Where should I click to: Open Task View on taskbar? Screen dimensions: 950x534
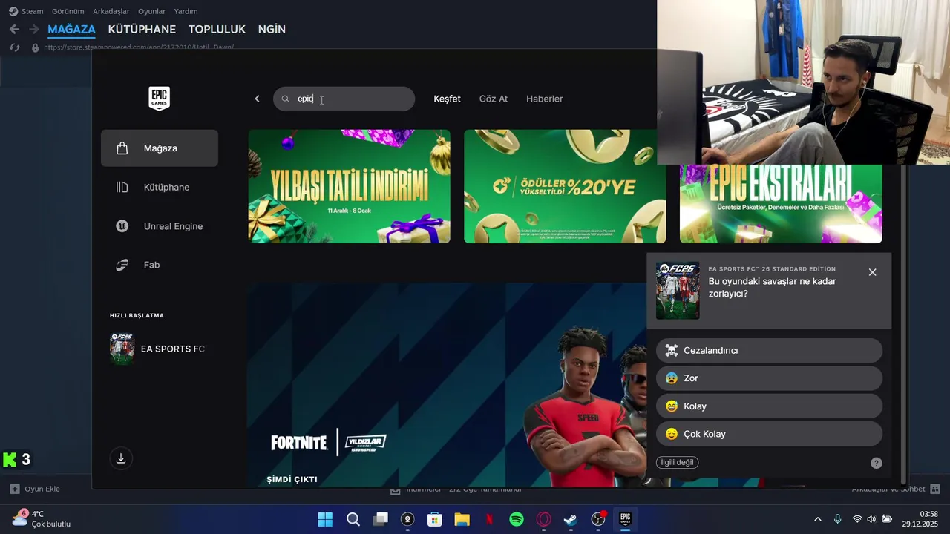[381, 519]
